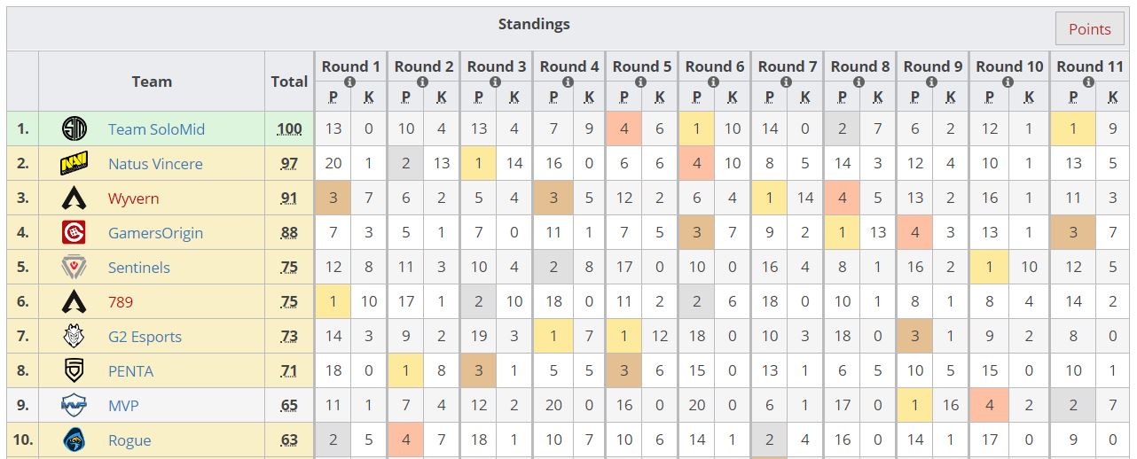Click Team SoloMid's total of 100

[x=289, y=129]
